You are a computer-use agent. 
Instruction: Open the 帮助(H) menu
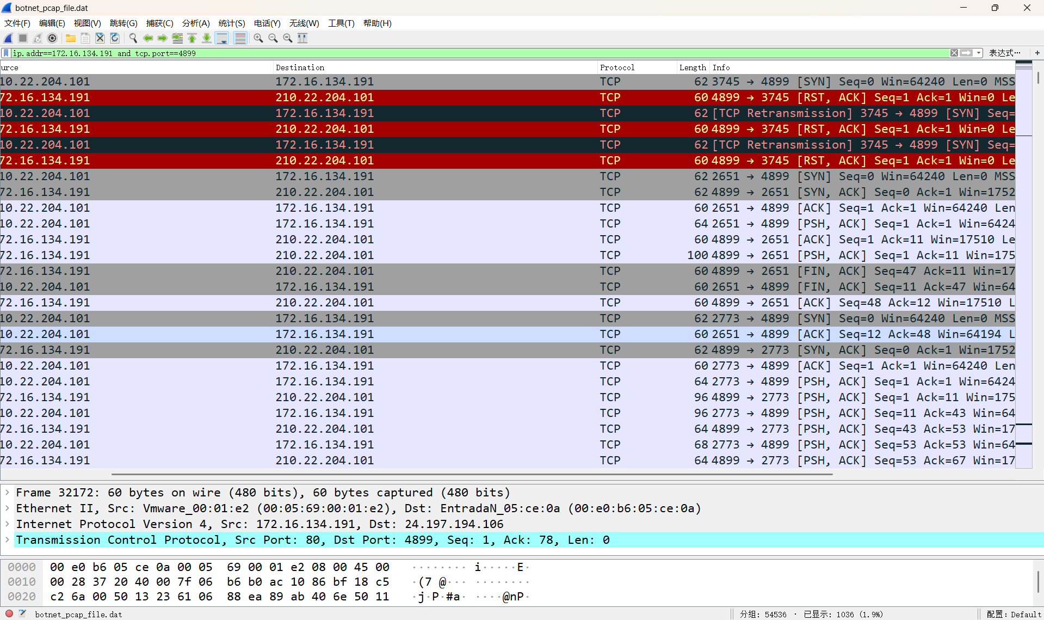click(378, 23)
